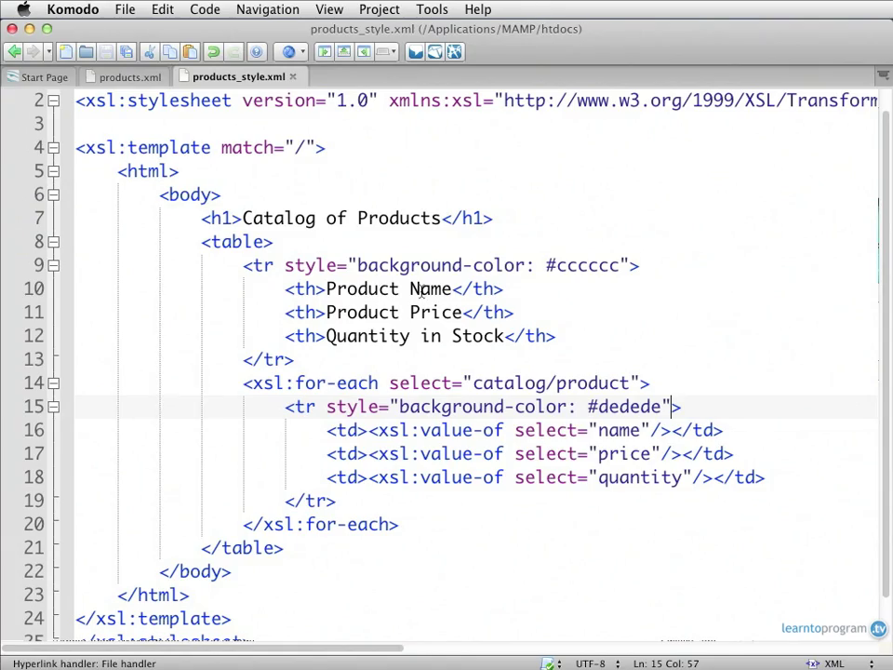This screenshot has height=670, width=893.
Task: Collapse the tr fold on line 9
Action: pos(54,265)
